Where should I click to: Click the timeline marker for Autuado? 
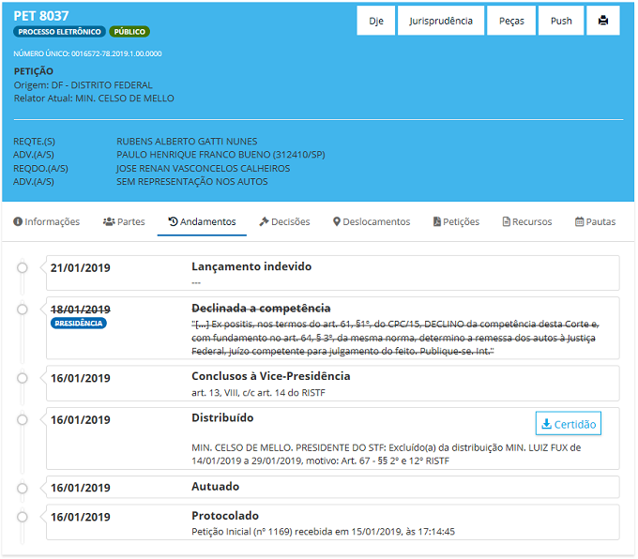tap(23, 488)
